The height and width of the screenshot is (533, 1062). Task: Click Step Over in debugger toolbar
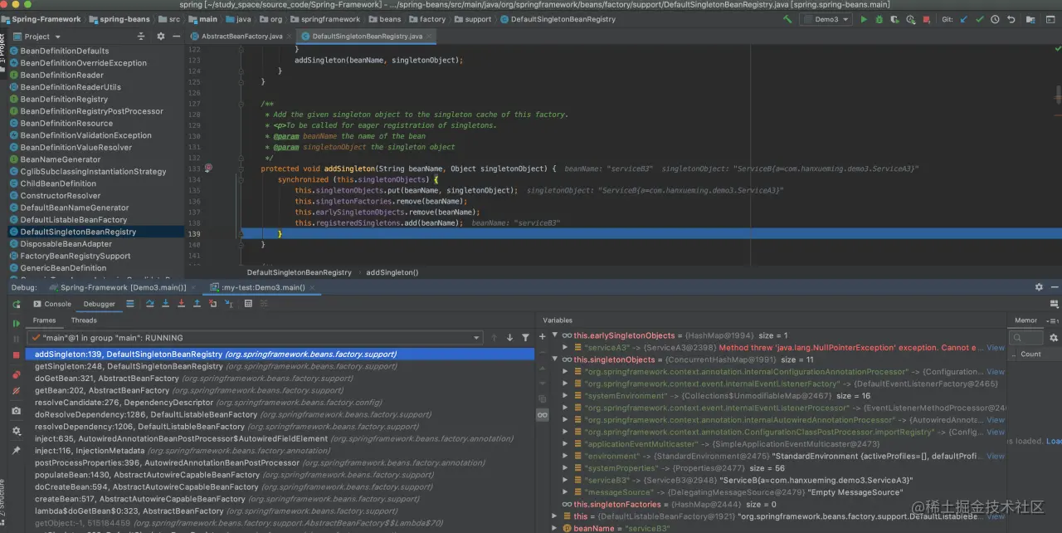[150, 304]
